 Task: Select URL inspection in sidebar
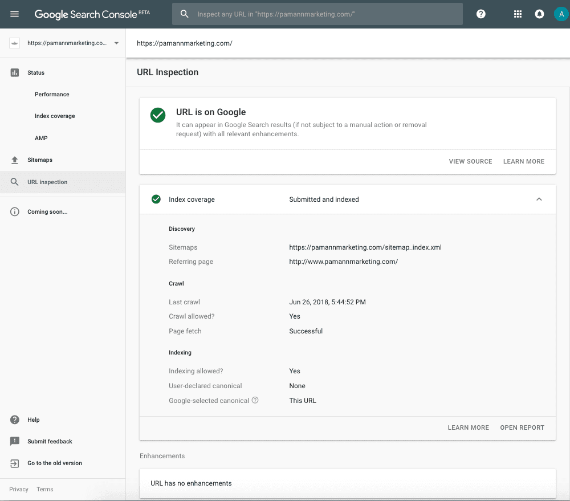click(47, 182)
